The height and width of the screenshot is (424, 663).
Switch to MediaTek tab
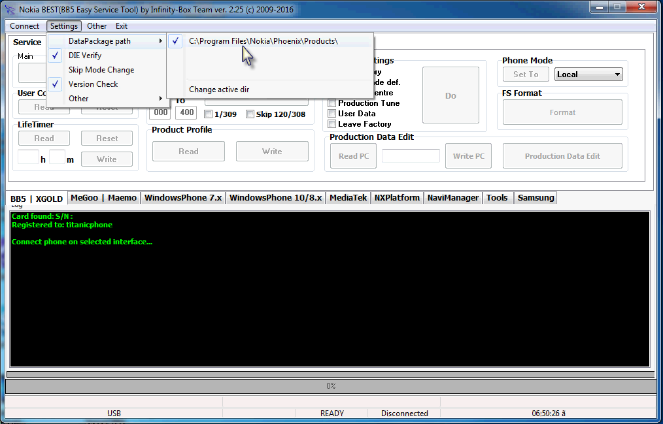(348, 198)
